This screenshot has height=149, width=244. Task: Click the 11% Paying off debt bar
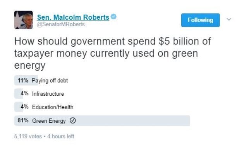(x=26, y=80)
